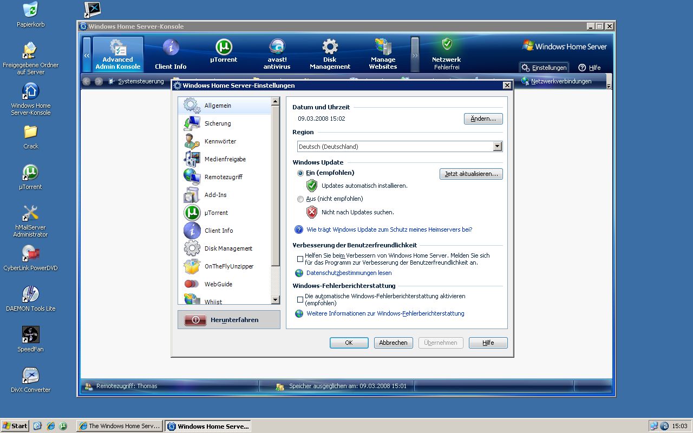The width and height of the screenshot is (693, 433).
Task: Click Ändern to change date and time
Action: point(483,119)
